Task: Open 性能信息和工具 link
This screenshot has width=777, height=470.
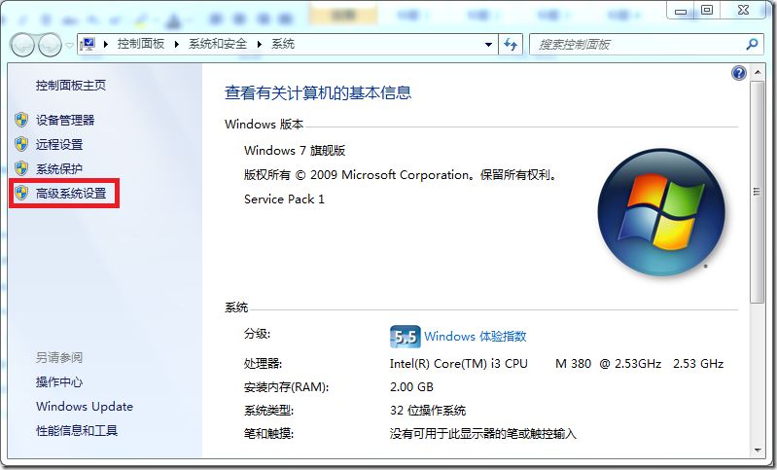Action: point(77,430)
